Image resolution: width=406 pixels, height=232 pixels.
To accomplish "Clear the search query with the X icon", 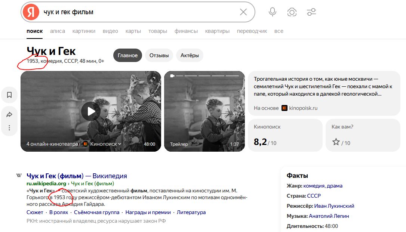I will [243, 12].
